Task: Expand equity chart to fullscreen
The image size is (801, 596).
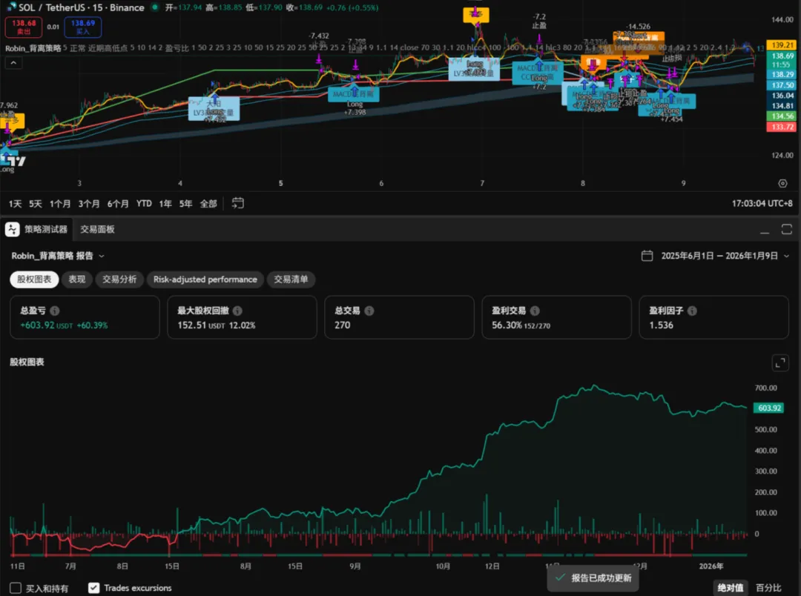Action: point(780,362)
